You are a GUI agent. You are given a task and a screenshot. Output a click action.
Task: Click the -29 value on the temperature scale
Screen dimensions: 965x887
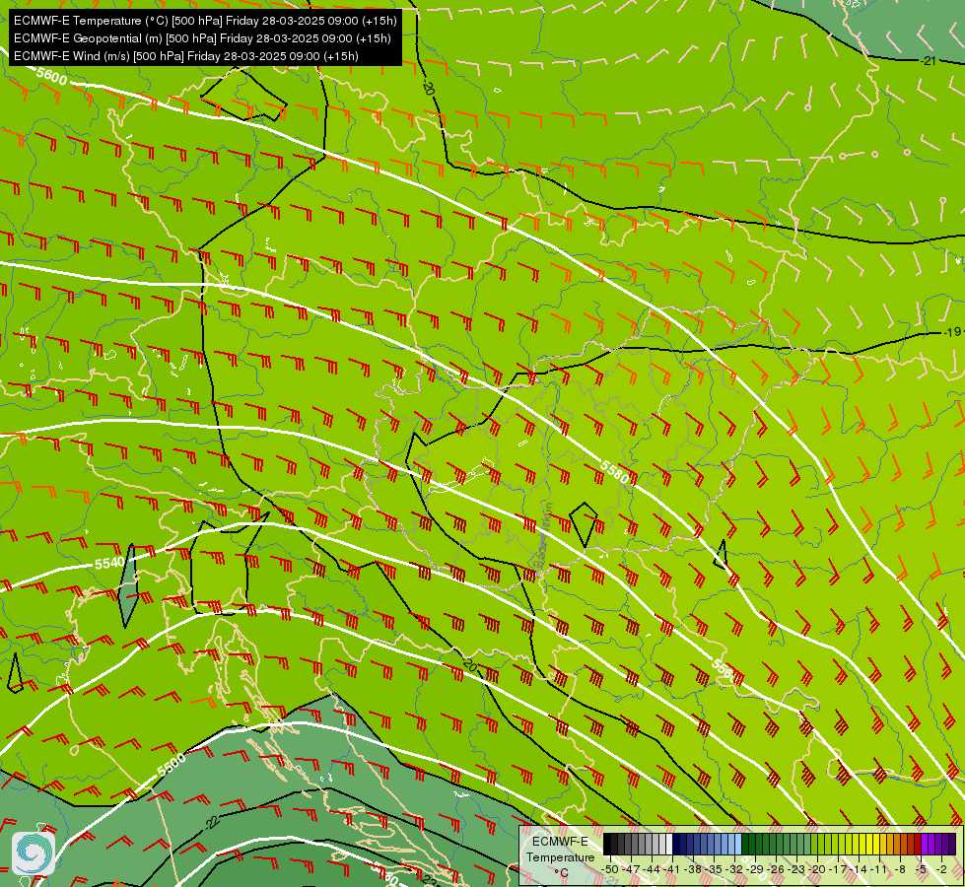(x=754, y=869)
